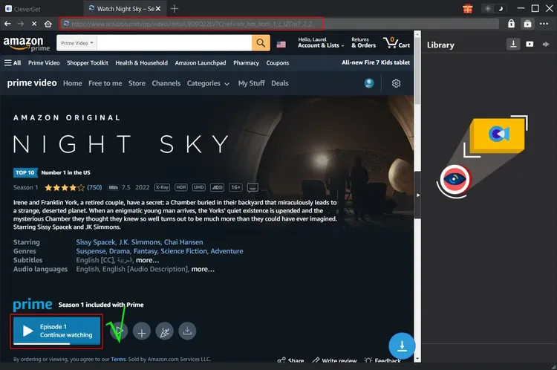
Task: Open Prime Video settings gear
Action: click(x=396, y=83)
